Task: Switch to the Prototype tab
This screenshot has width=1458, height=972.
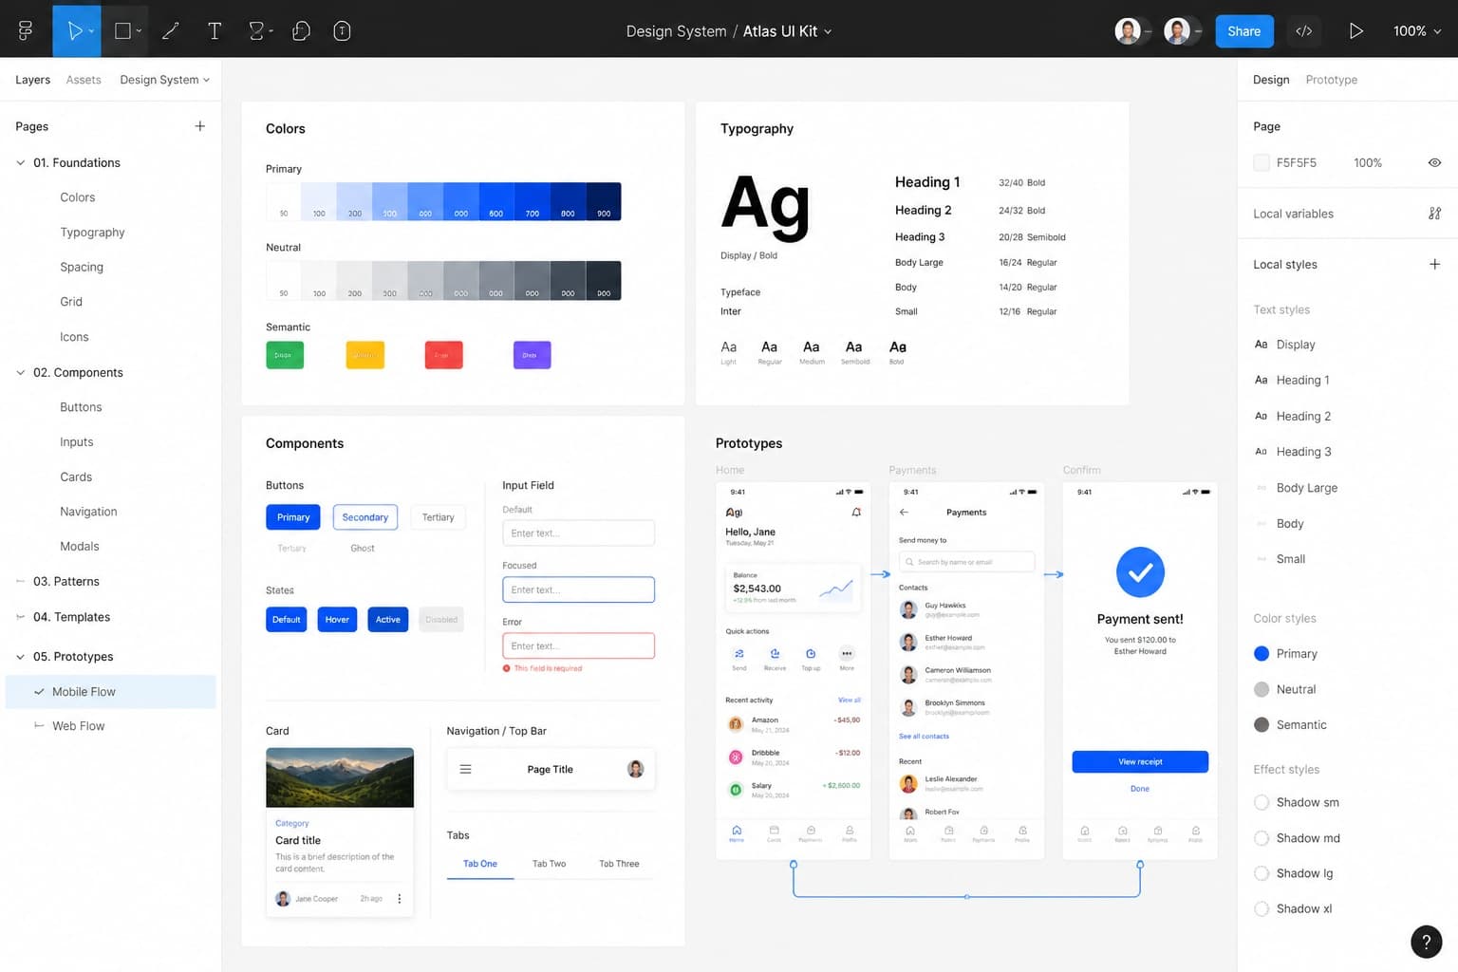Action: [x=1331, y=80]
